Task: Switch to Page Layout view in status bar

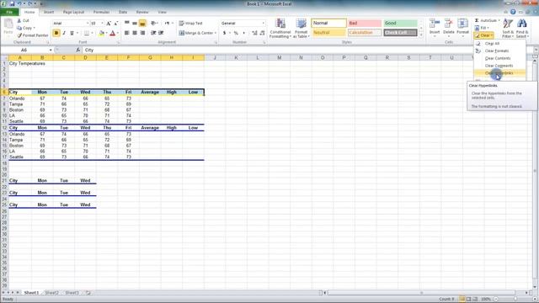Action: [x=468, y=300]
